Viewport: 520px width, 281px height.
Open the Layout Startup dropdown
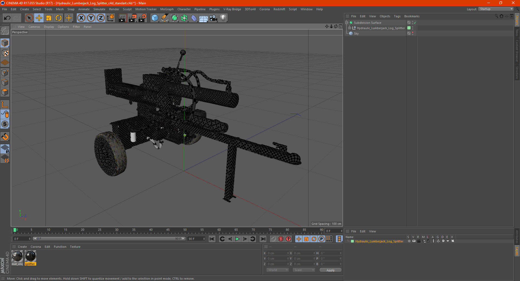tap(496, 9)
